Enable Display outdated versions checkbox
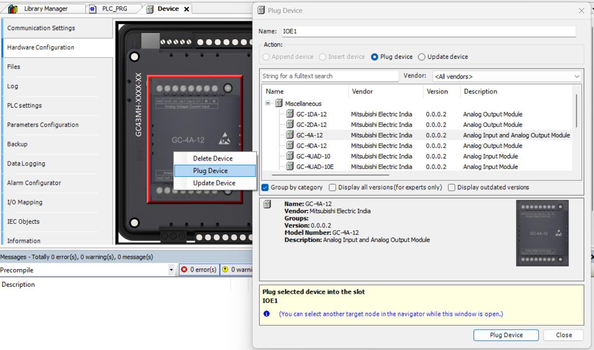 tap(451, 187)
